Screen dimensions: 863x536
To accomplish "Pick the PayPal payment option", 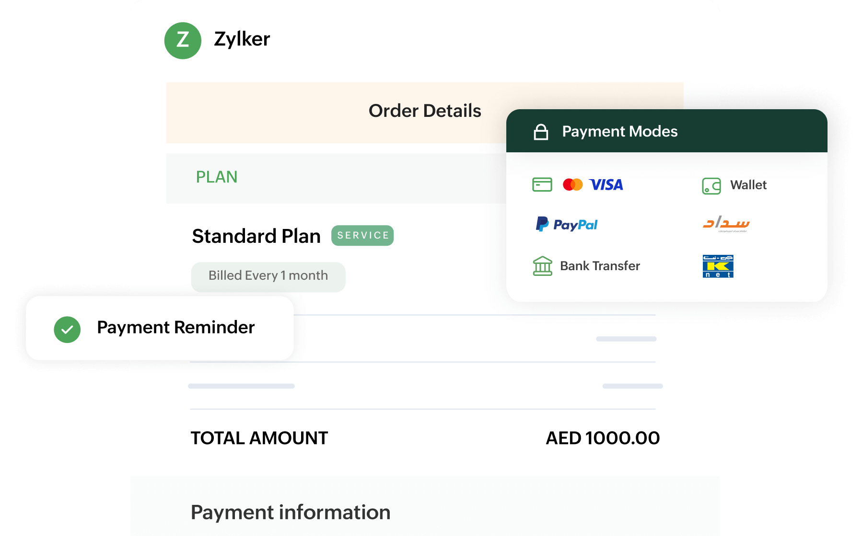I will tap(567, 224).
